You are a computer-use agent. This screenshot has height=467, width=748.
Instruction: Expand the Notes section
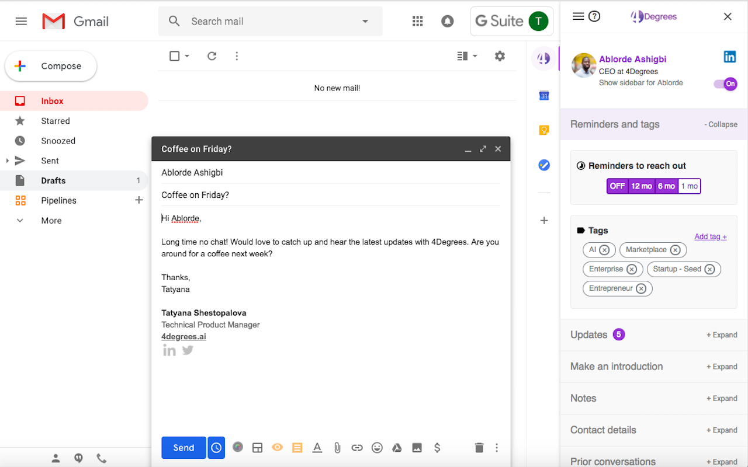click(x=722, y=398)
